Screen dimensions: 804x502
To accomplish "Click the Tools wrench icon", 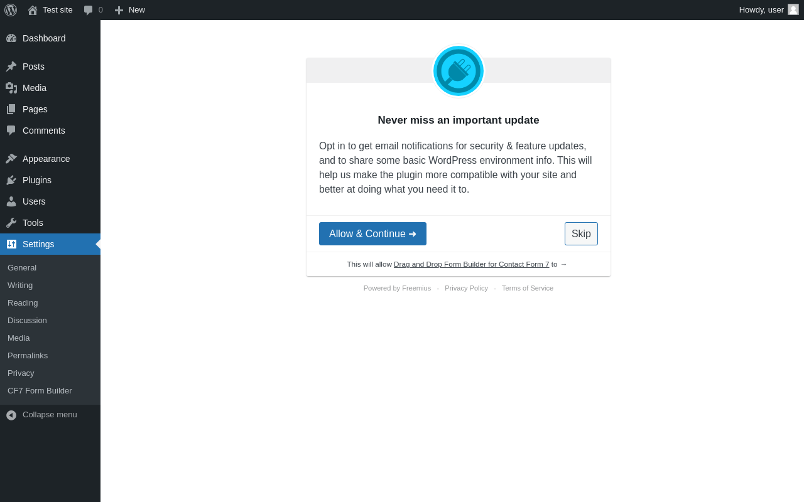I will [11, 223].
